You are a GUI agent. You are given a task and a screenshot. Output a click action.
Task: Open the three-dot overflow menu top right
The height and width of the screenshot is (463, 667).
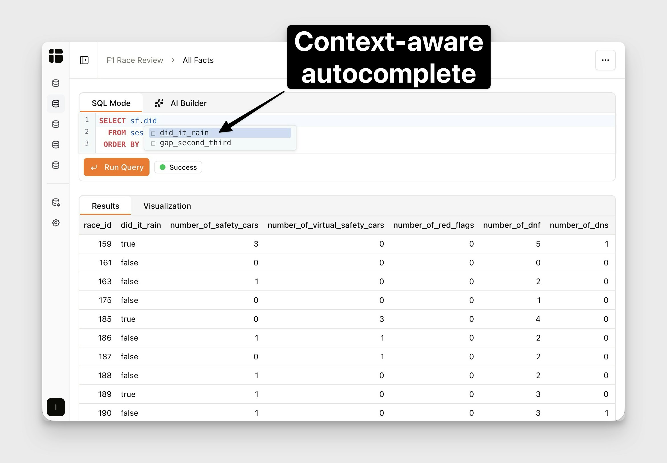tap(605, 60)
